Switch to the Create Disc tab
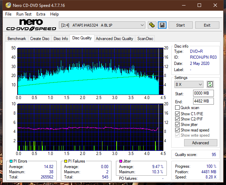Image resolution: width=226 pixels, height=185 pixels. click(40, 39)
